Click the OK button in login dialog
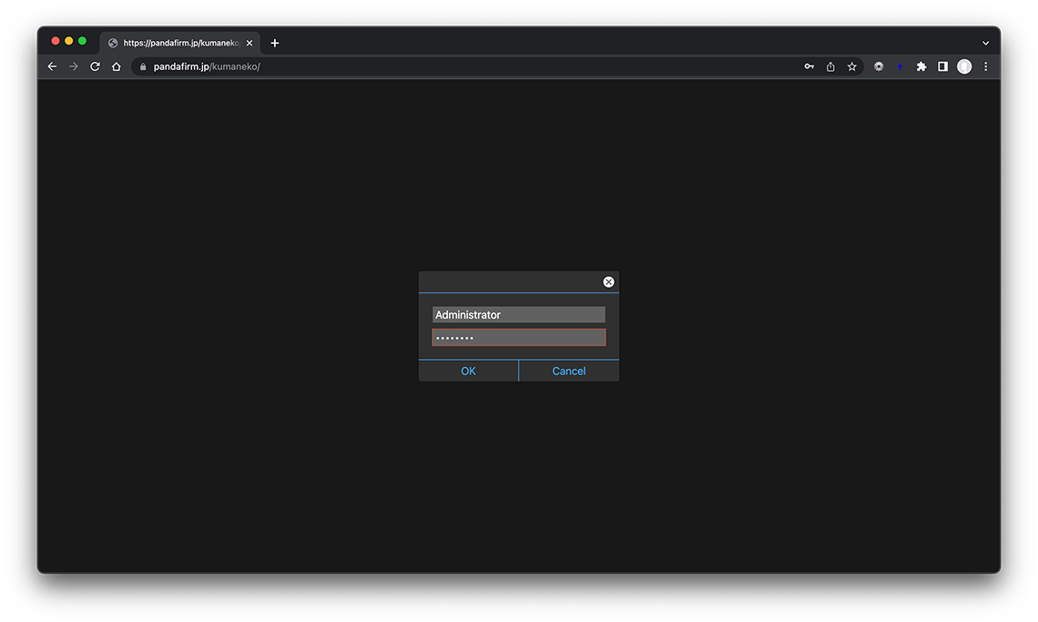 pyautogui.click(x=468, y=371)
